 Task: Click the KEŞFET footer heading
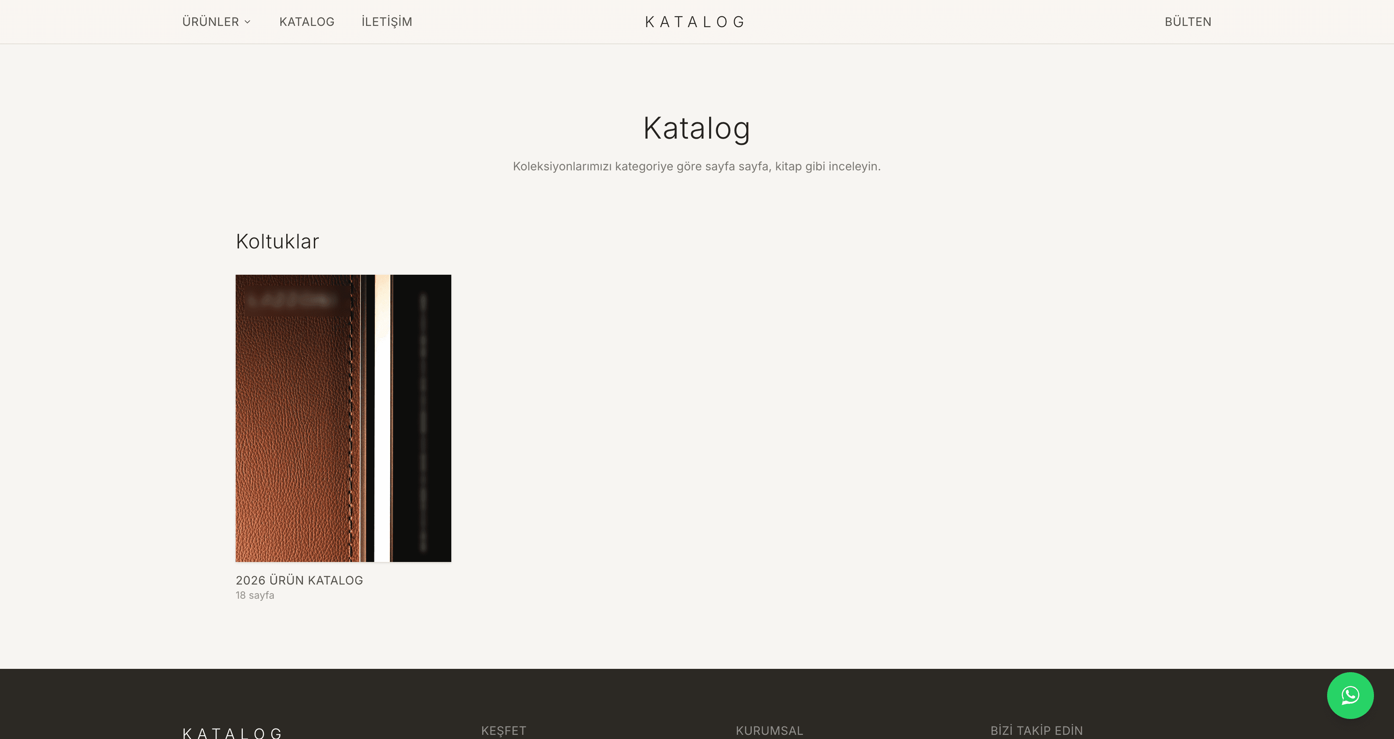tap(503, 730)
